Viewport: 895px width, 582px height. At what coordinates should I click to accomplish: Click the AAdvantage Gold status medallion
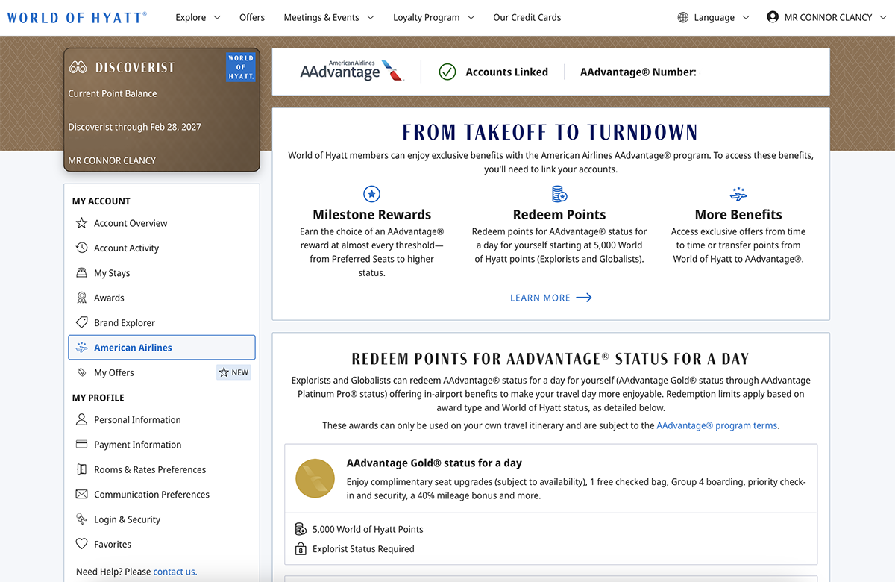point(315,478)
